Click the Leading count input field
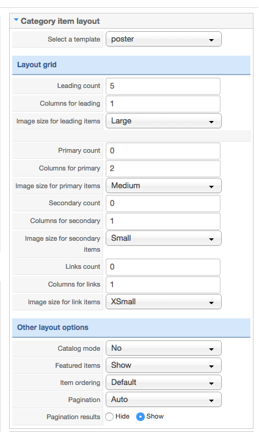This screenshot has height=432, width=259. click(x=163, y=86)
